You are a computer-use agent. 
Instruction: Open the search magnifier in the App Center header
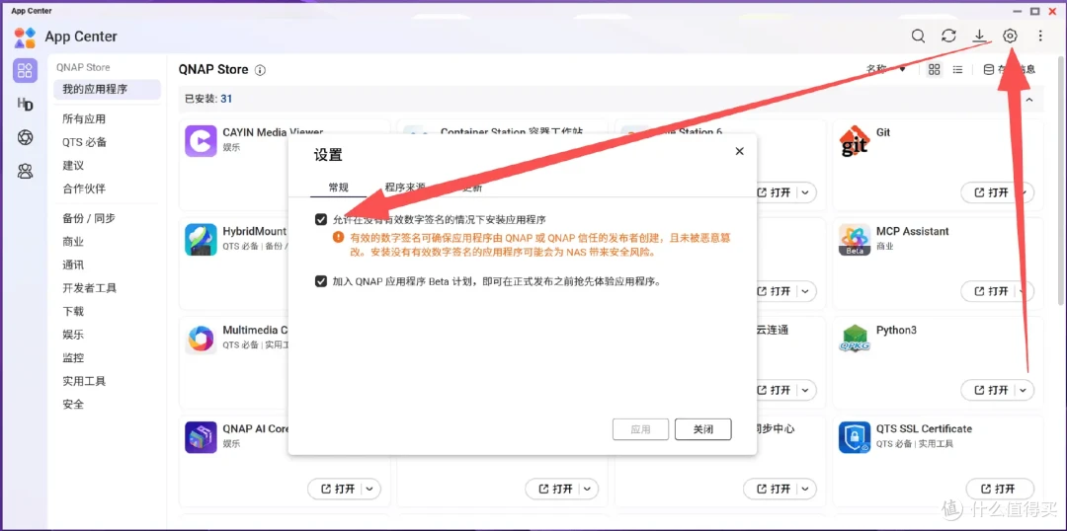point(918,37)
